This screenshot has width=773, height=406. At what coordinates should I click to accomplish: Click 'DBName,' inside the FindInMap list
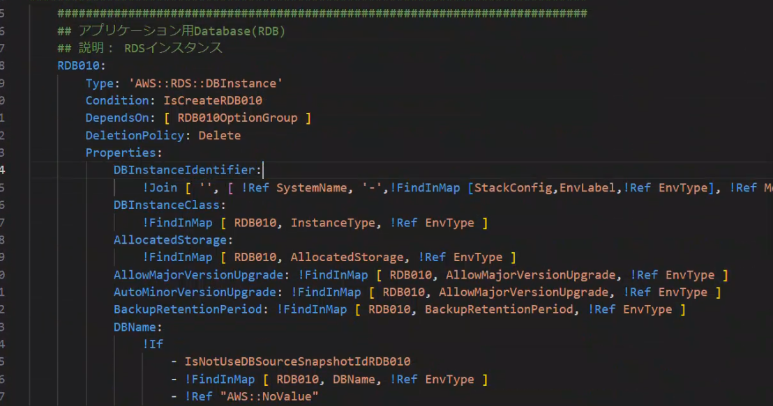357,380
